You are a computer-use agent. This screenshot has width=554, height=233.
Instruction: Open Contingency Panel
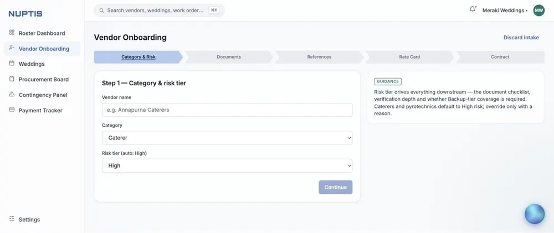point(42,95)
